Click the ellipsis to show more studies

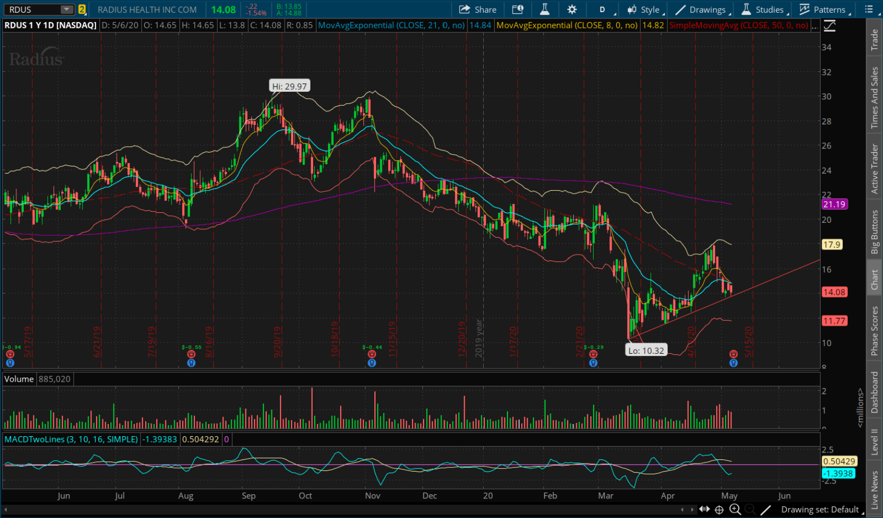(x=815, y=25)
